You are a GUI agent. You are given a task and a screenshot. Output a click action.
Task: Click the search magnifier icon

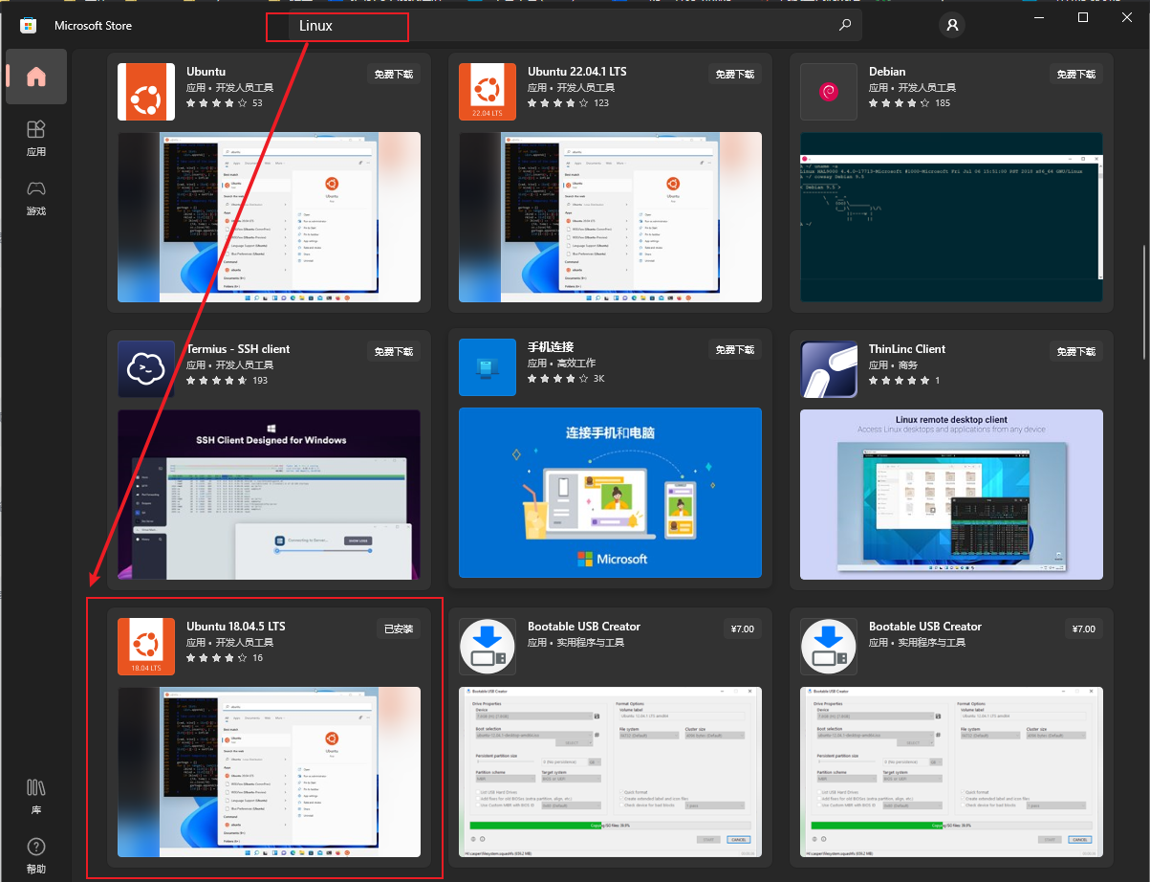click(845, 26)
